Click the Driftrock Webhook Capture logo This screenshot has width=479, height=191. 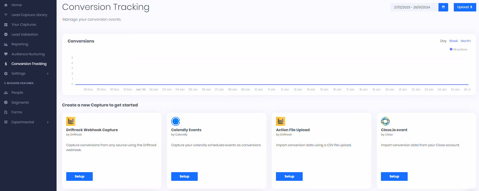point(71,121)
